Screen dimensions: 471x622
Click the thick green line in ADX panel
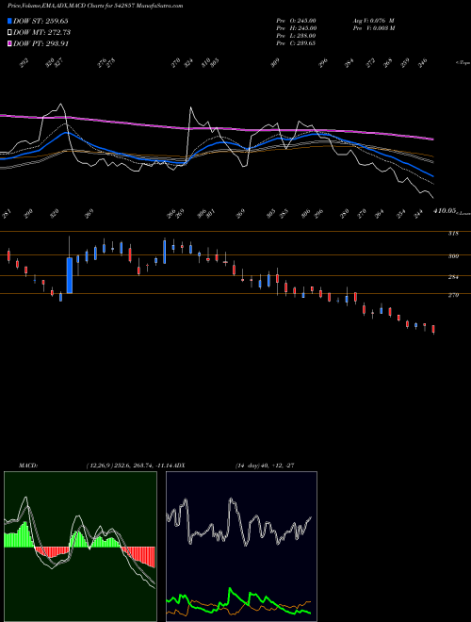click(238, 599)
